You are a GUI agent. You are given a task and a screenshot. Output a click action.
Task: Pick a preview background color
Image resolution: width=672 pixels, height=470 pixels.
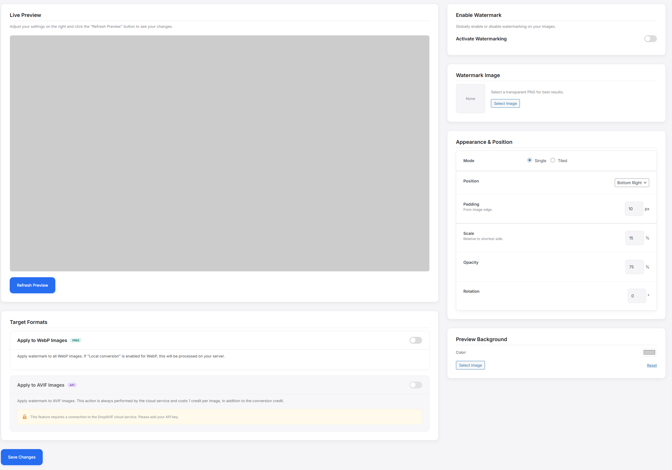[649, 352]
